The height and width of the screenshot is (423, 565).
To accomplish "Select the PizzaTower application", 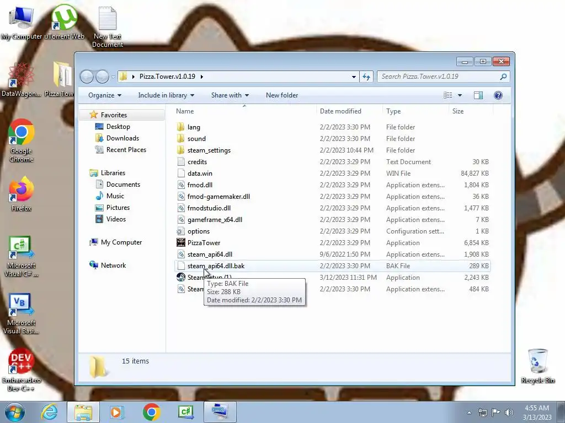I will tap(204, 243).
